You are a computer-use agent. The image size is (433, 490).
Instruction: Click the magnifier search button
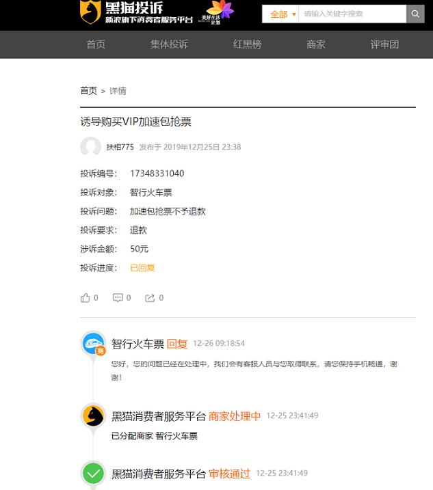click(415, 14)
